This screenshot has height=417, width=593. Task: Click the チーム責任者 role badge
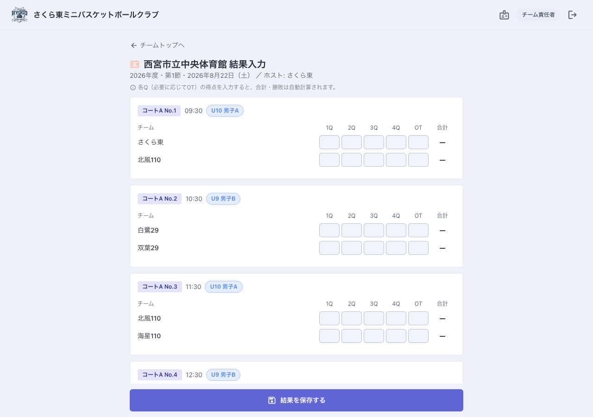click(x=538, y=15)
